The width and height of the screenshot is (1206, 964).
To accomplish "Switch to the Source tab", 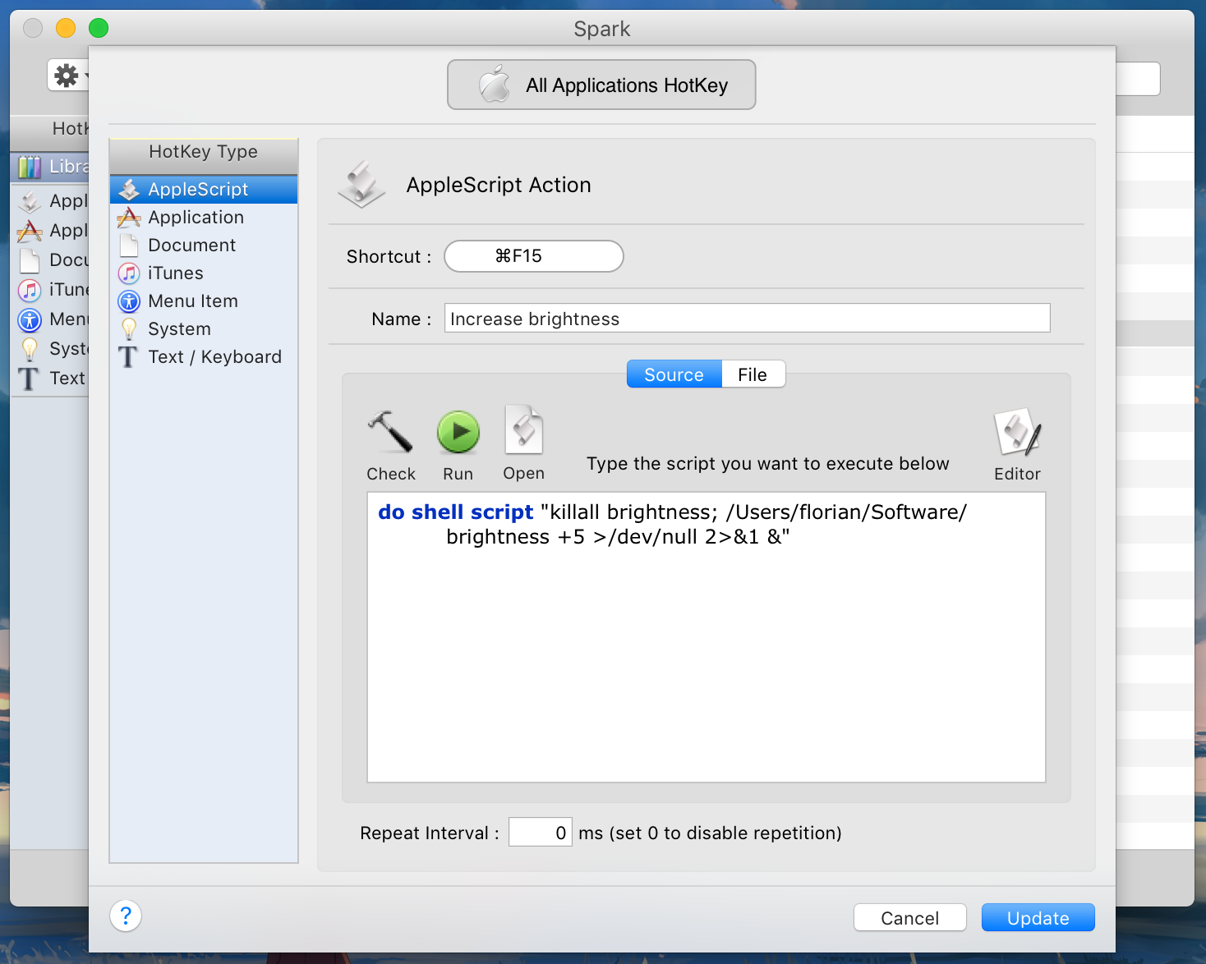I will click(674, 374).
